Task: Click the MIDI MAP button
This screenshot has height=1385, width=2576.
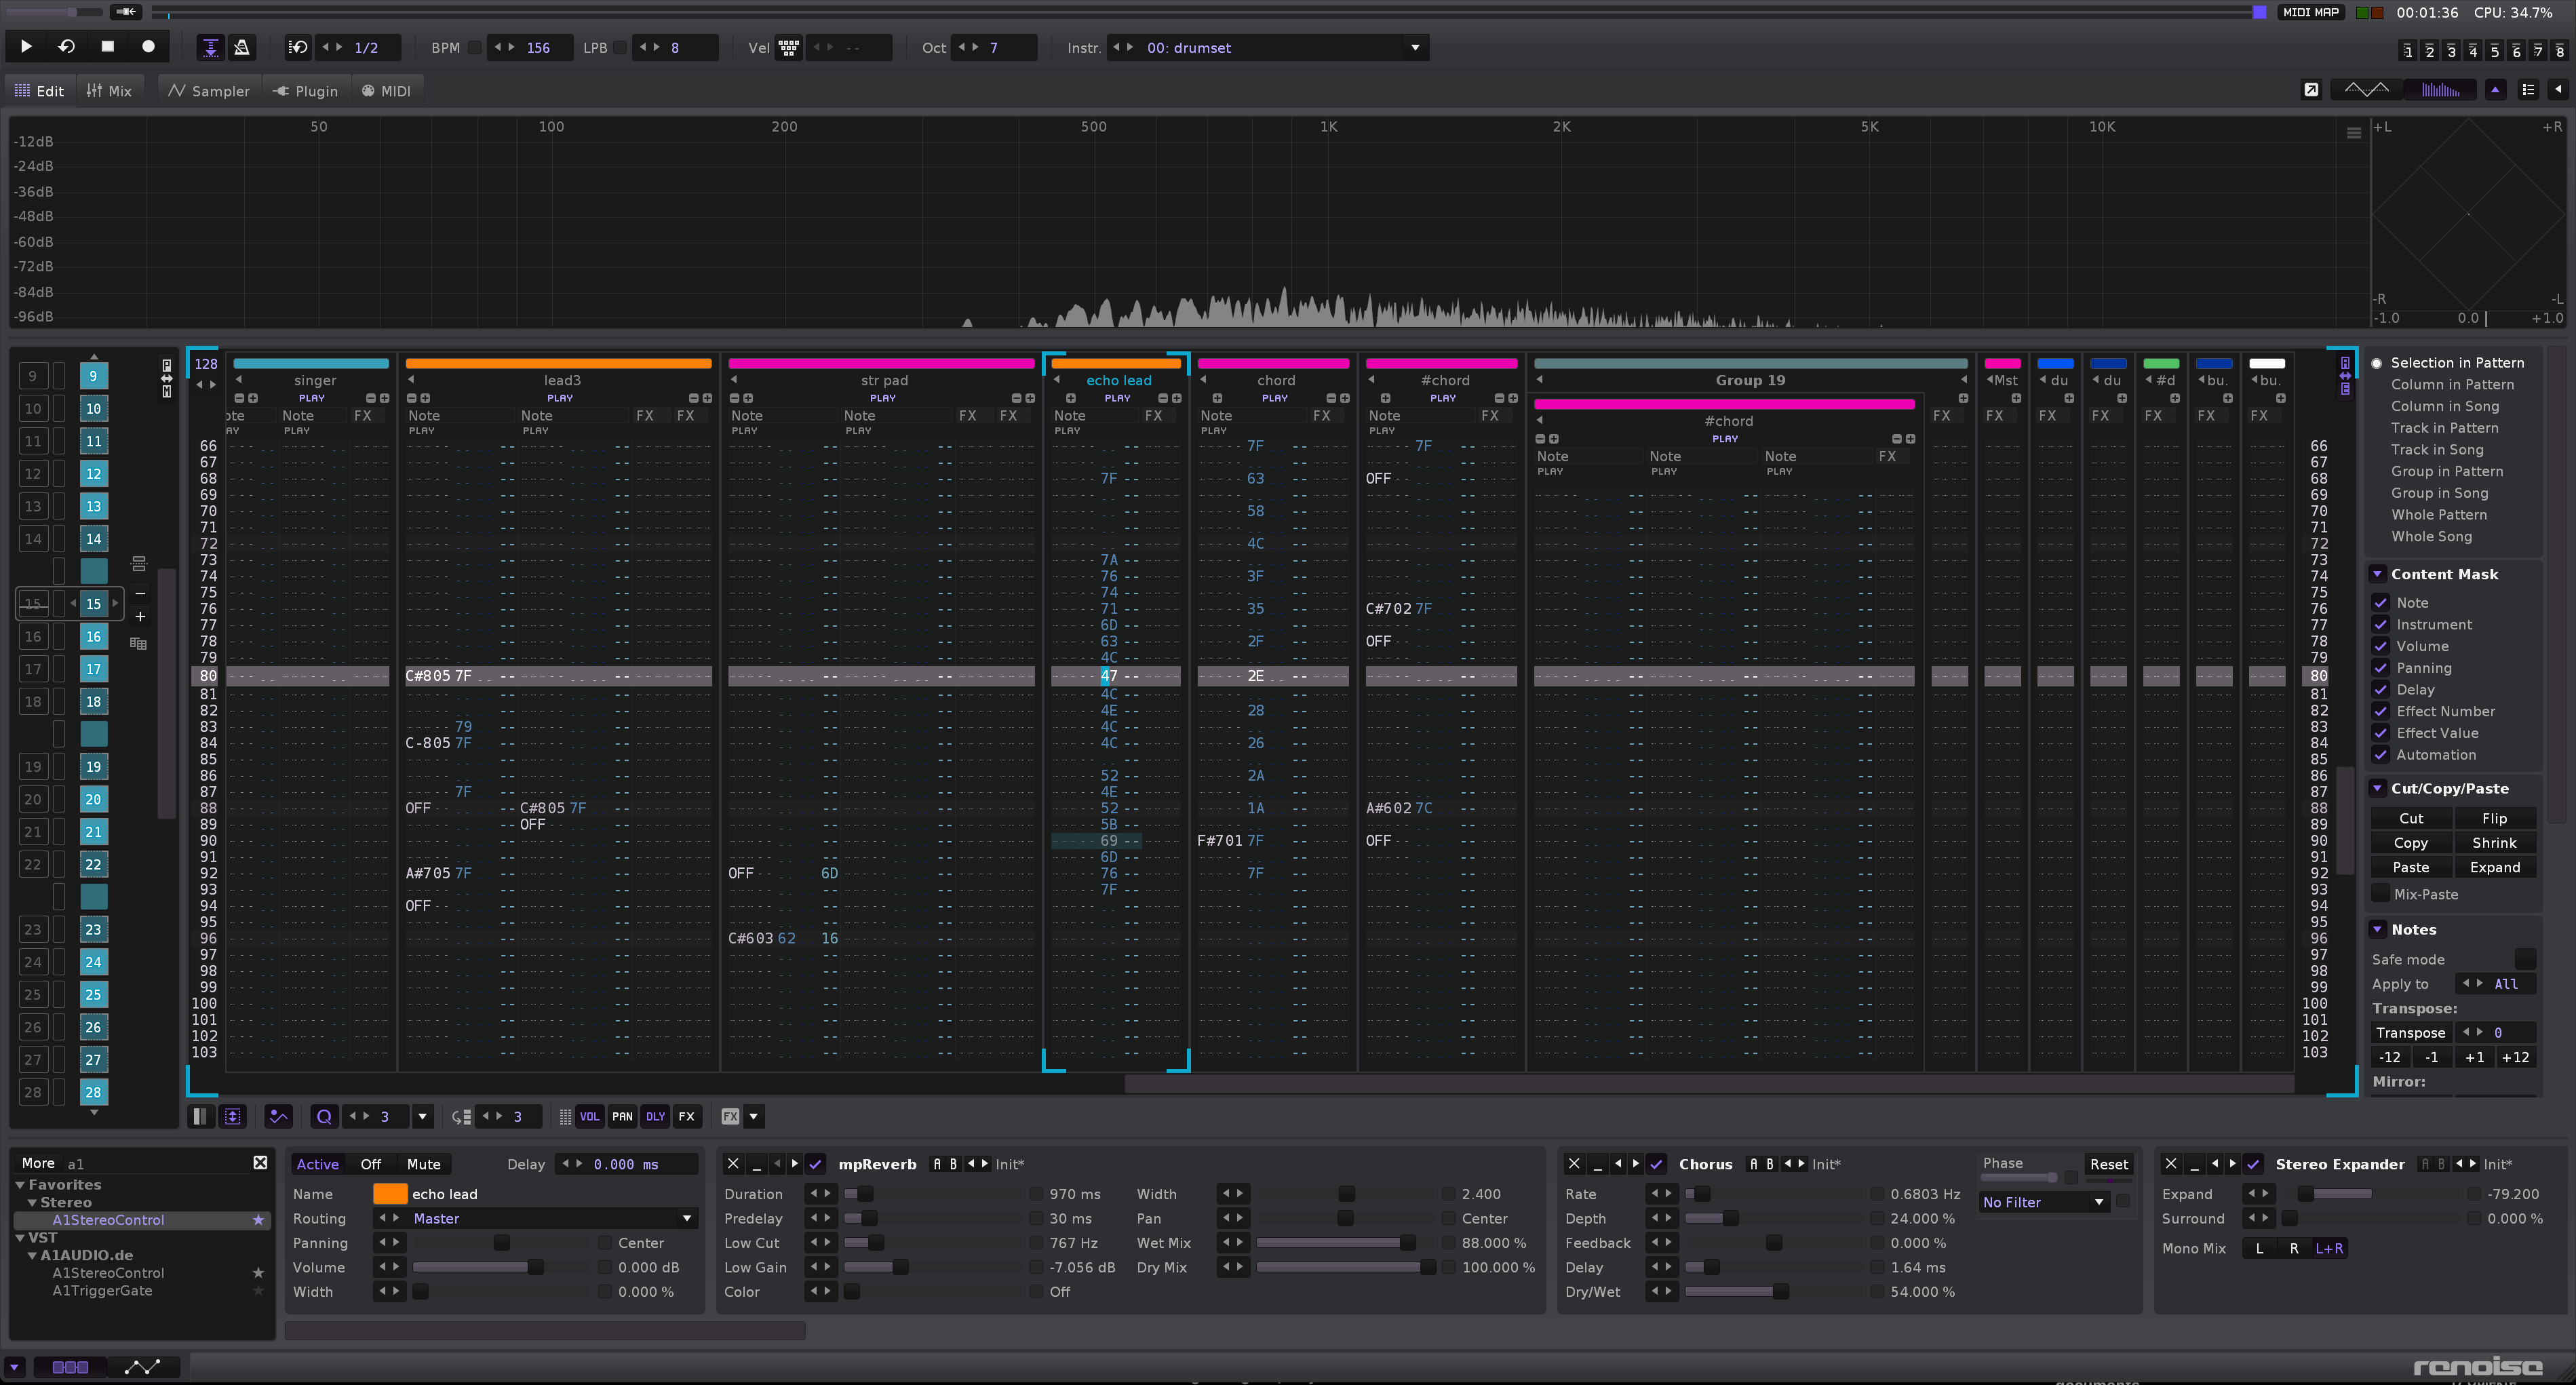Action: pyautogui.click(x=2311, y=12)
